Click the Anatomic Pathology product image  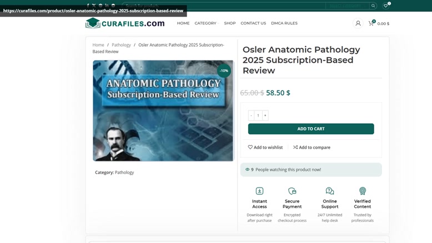(163, 110)
